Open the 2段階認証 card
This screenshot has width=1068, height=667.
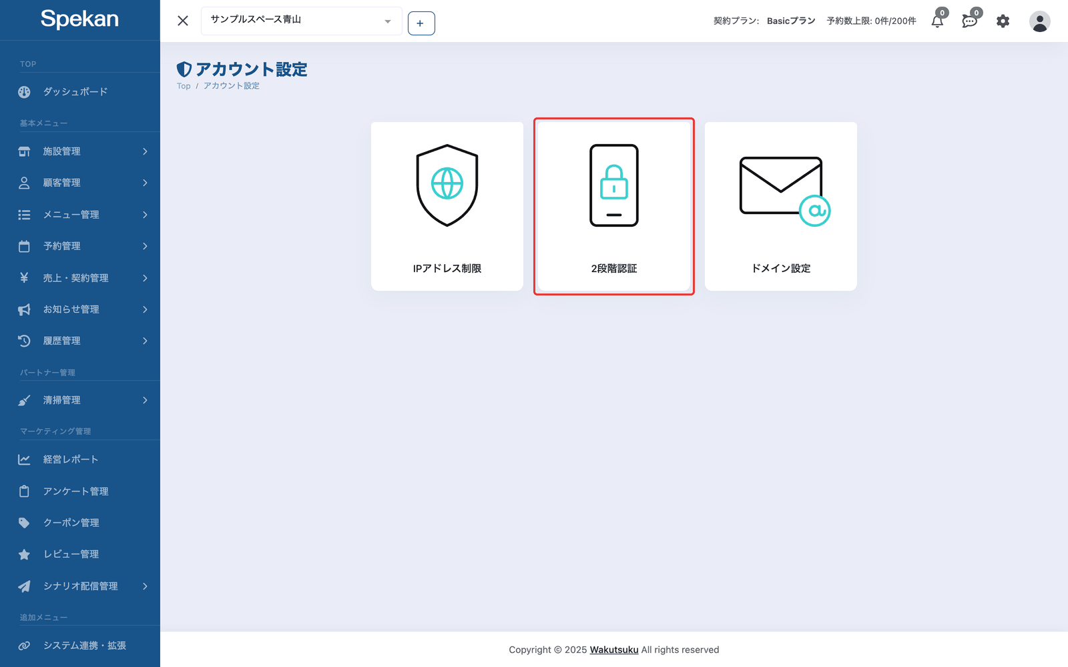click(614, 206)
